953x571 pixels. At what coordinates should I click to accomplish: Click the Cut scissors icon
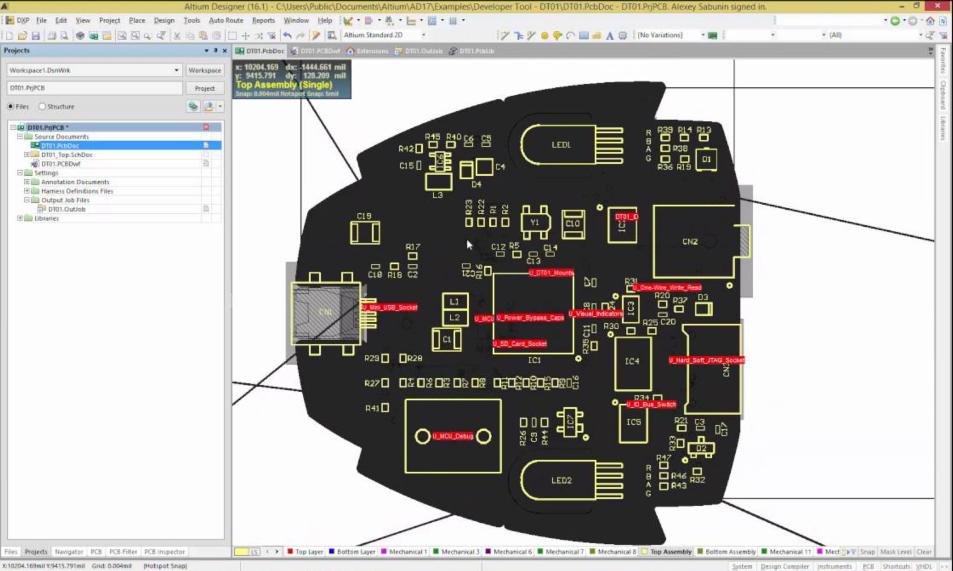coord(177,36)
